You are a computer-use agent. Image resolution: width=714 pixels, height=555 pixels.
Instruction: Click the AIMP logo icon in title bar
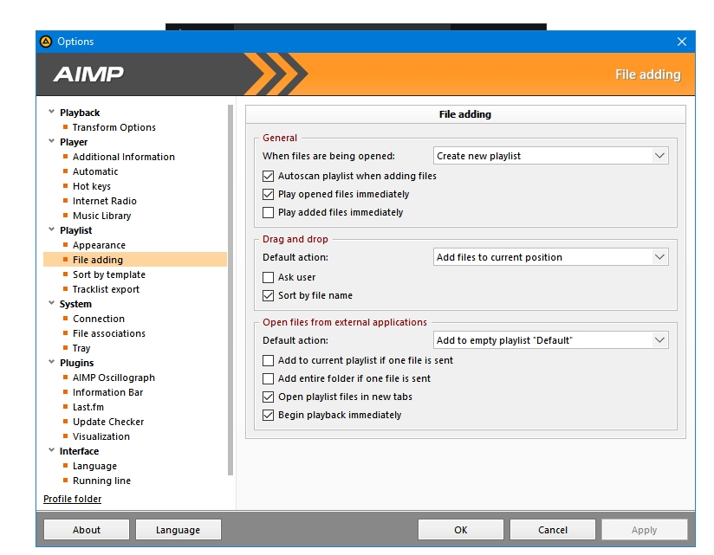pos(46,42)
